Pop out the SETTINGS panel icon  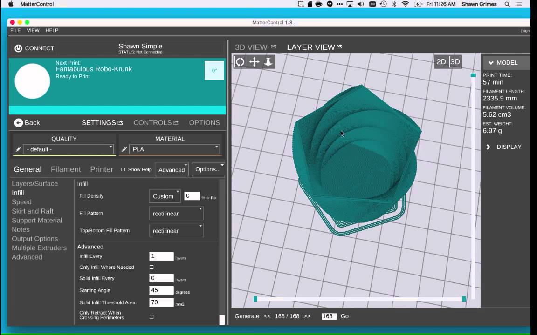tap(120, 122)
